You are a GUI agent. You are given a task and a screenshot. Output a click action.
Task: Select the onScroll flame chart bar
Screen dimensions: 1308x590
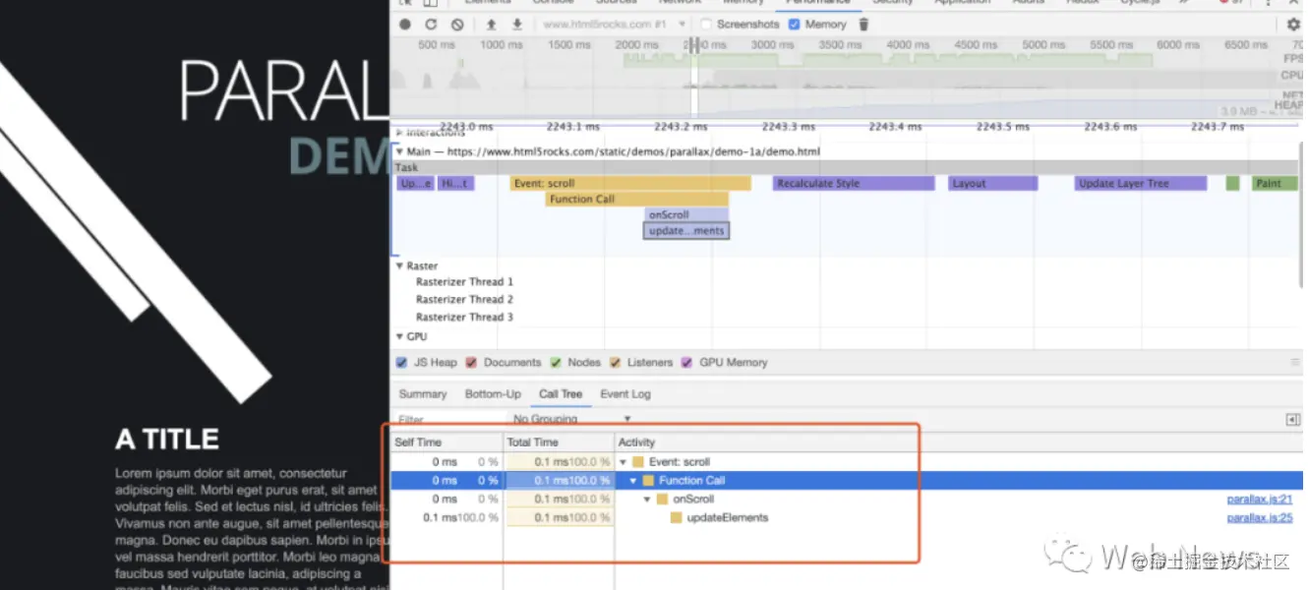click(687, 215)
